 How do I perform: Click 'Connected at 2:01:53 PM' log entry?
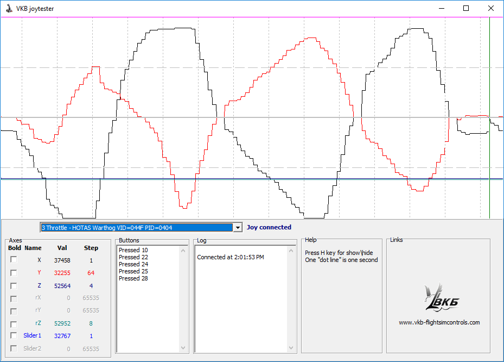coord(231,257)
